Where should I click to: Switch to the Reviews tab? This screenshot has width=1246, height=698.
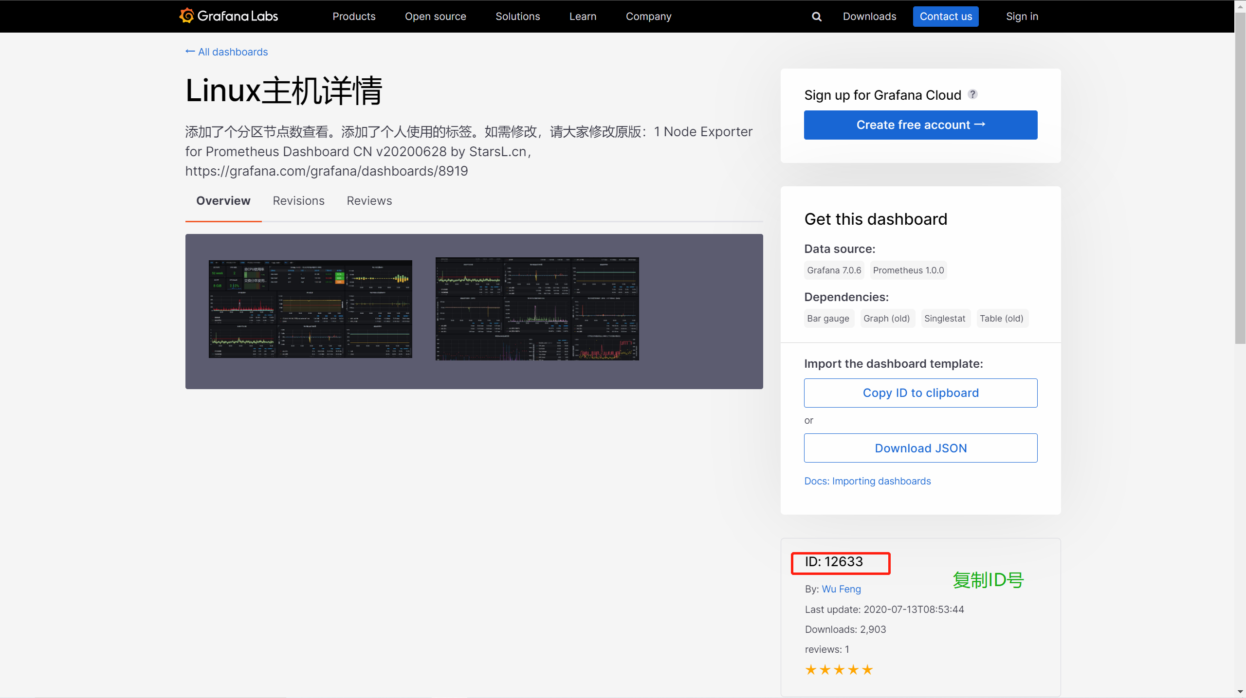click(369, 201)
